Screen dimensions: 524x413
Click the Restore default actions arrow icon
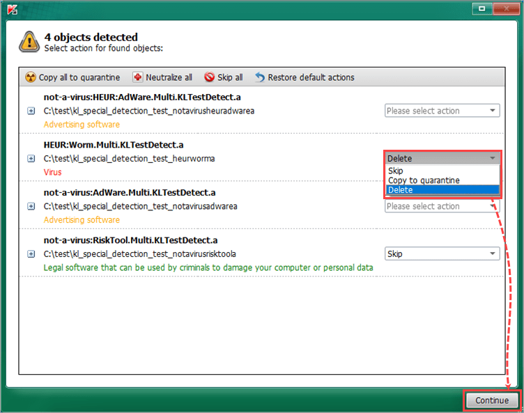260,77
